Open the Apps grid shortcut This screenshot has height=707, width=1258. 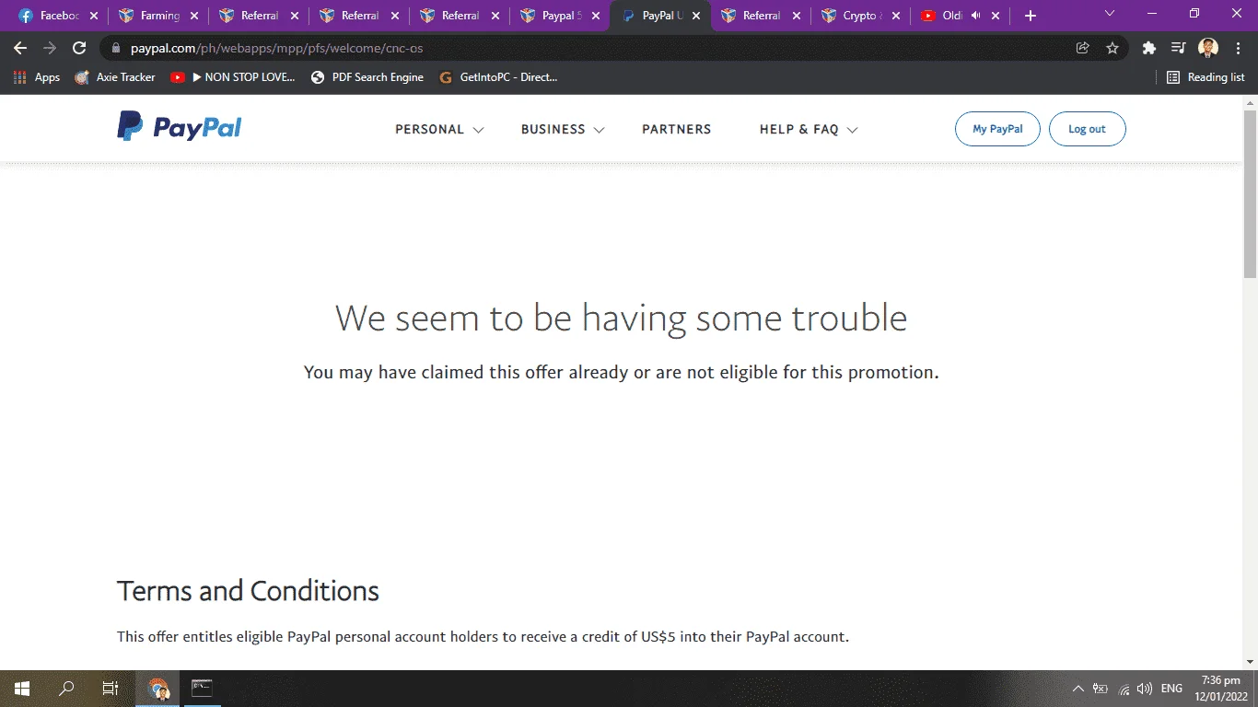[x=37, y=77]
